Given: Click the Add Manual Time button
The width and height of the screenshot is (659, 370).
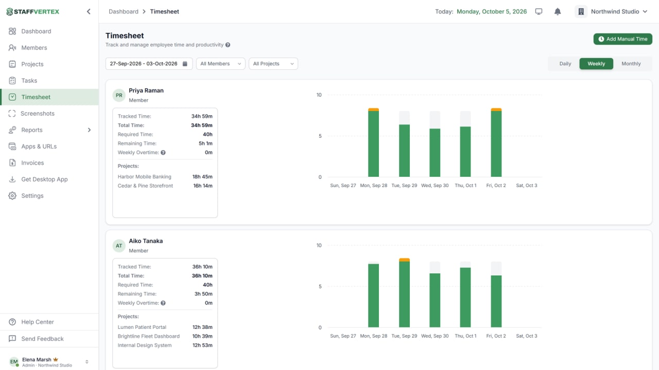Looking at the screenshot, I should tap(623, 39).
